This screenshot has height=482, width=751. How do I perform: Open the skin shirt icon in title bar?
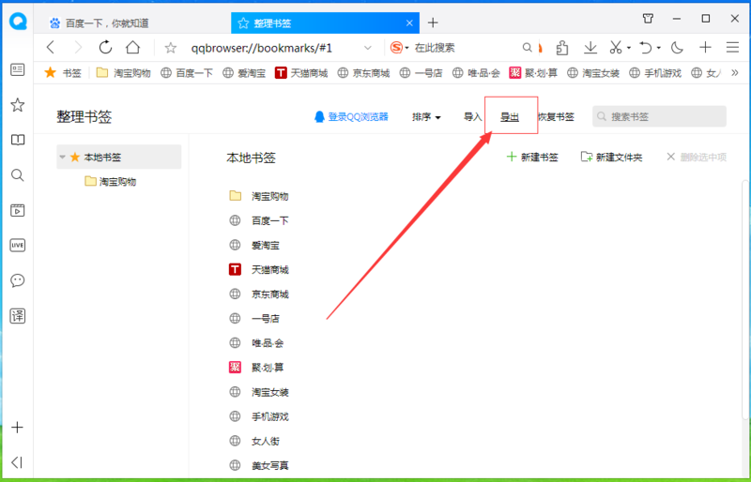pyautogui.click(x=648, y=19)
